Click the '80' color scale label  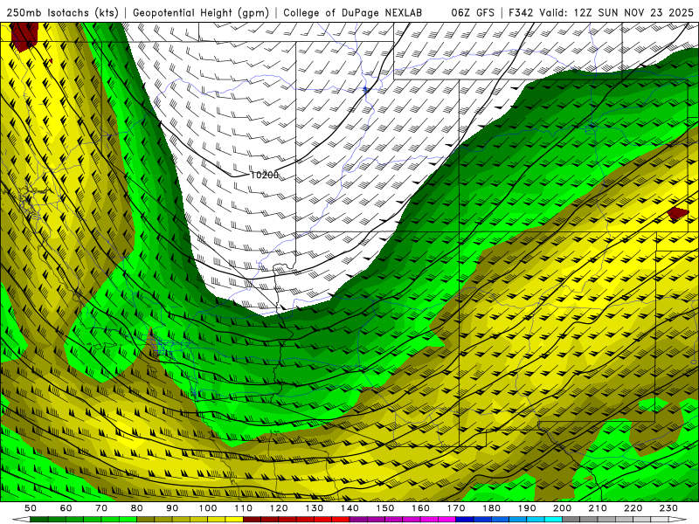tap(137, 508)
